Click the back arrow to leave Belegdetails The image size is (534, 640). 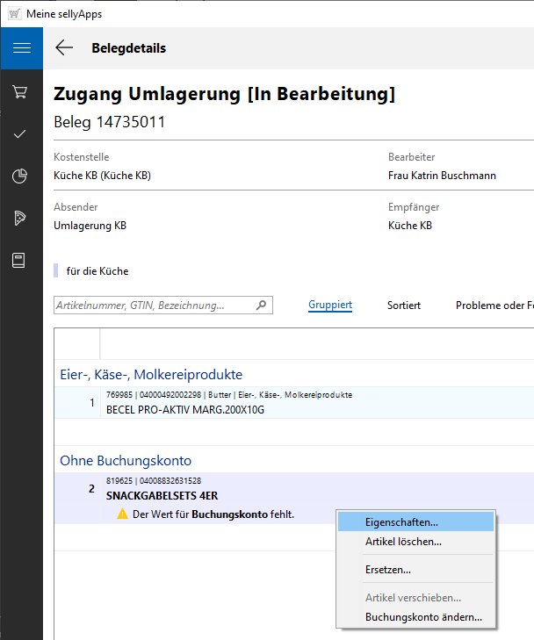click(x=64, y=48)
